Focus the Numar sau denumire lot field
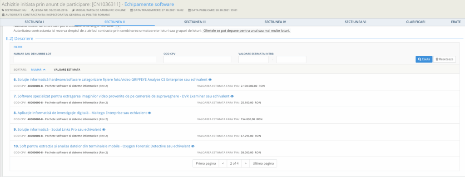Screen dimensions: 465x177 (85, 59)
